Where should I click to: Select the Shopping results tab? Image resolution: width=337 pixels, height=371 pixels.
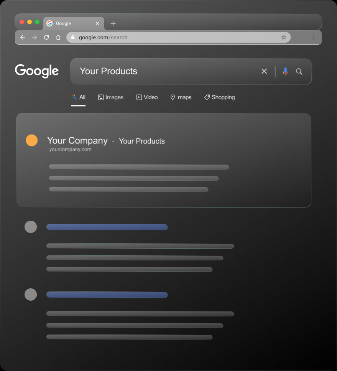(219, 97)
